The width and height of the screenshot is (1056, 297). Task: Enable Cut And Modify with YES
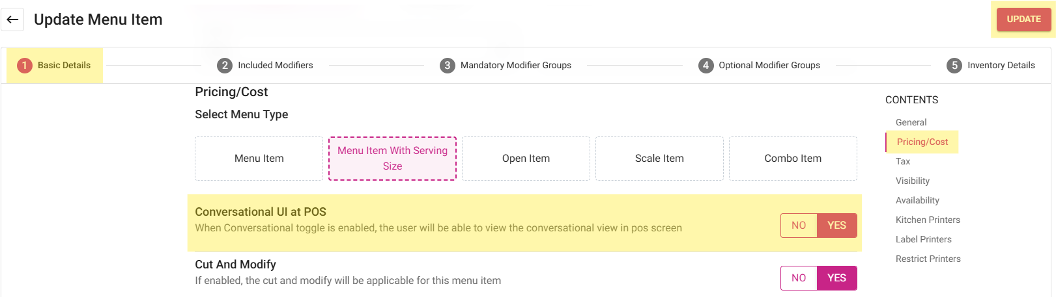836,278
